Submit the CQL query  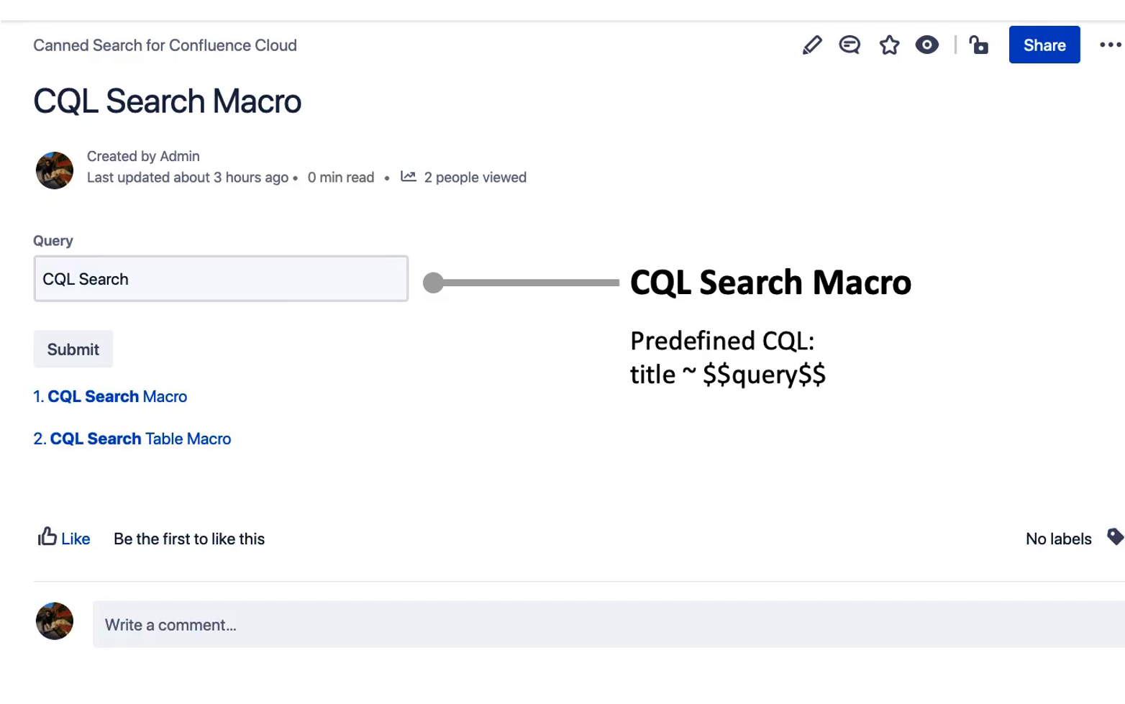point(73,349)
